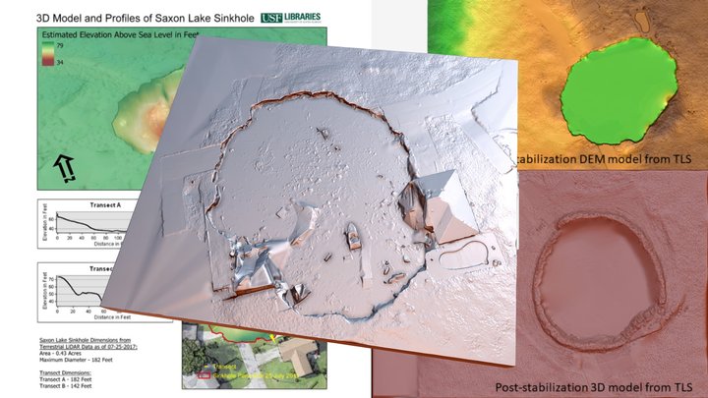Click the USF Libraries logo

point(291,18)
